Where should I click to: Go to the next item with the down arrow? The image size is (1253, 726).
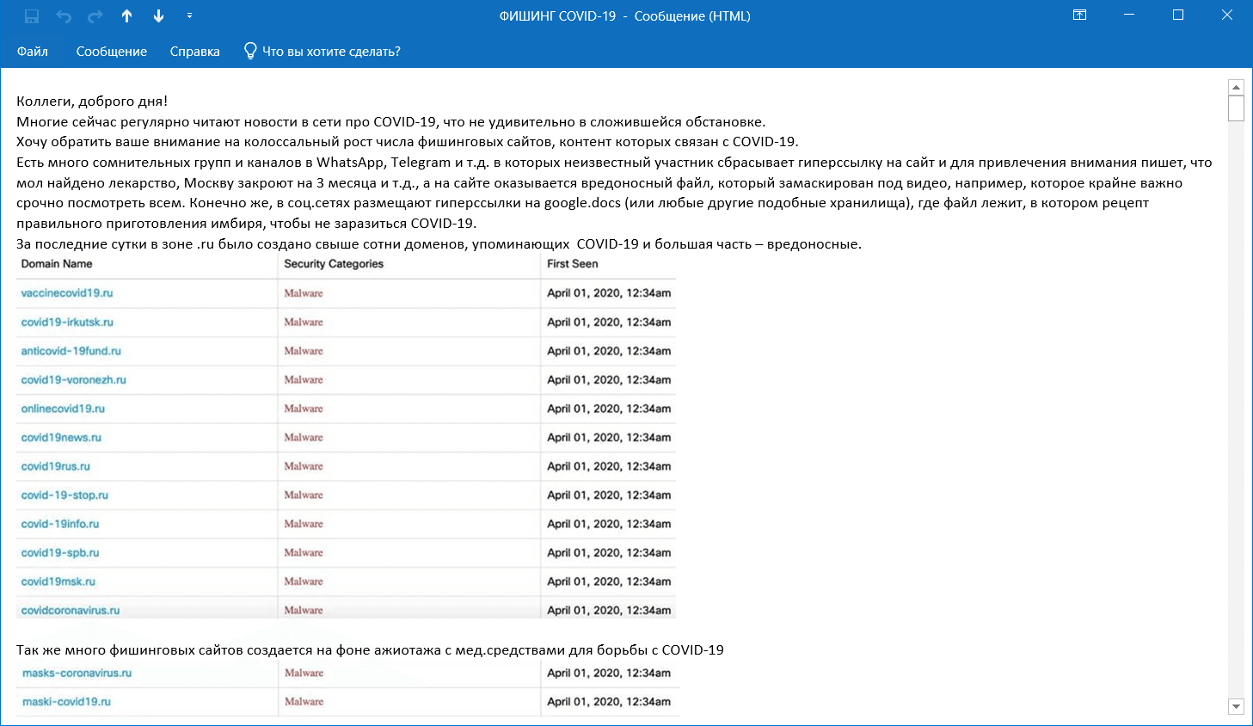coord(158,16)
